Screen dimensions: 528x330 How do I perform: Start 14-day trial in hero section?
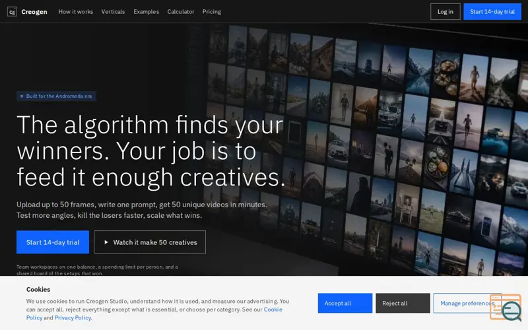coord(53,242)
